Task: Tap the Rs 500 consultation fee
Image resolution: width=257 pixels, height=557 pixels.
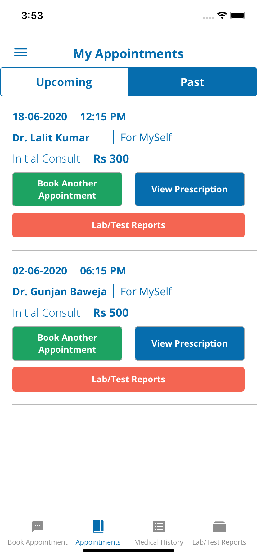Action: 111,313
